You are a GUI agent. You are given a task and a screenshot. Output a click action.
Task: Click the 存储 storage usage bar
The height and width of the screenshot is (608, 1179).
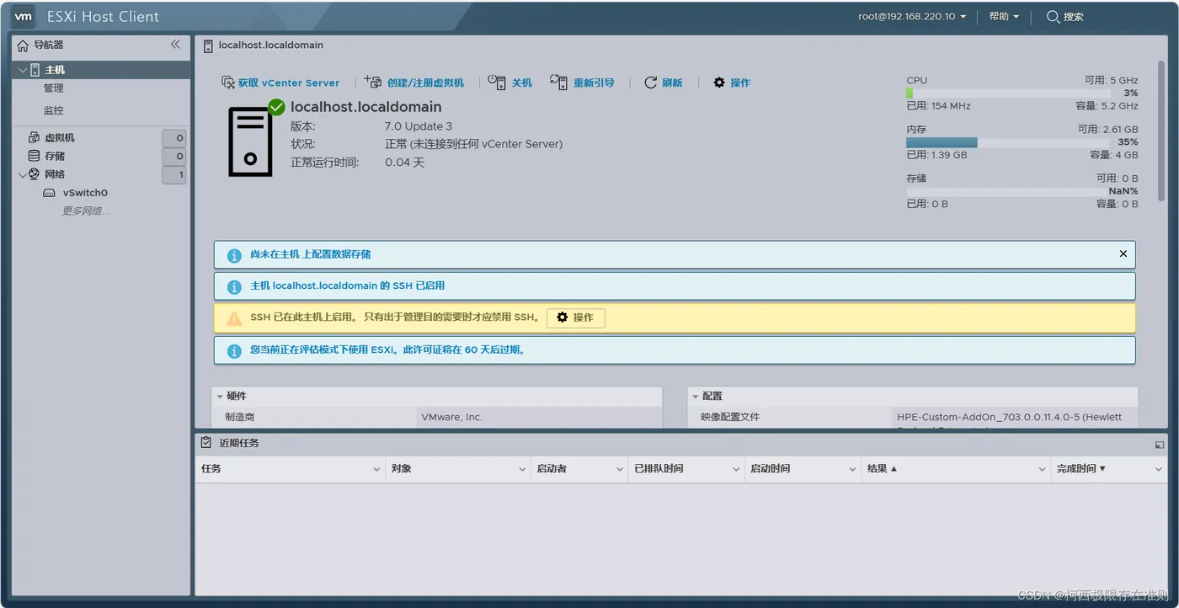(x=1008, y=191)
